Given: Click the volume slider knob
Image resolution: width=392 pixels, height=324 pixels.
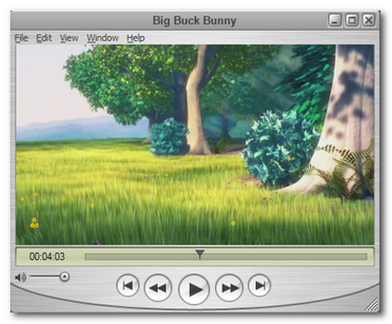Looking at the screenshot, I should (x=65, y=277).
